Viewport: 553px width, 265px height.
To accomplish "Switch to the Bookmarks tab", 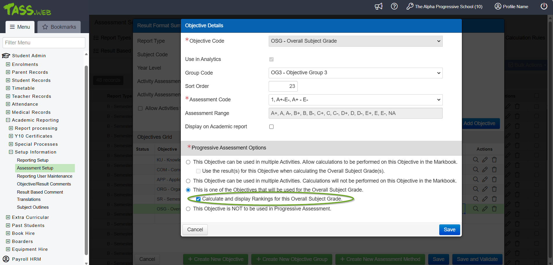I will 59,27.
